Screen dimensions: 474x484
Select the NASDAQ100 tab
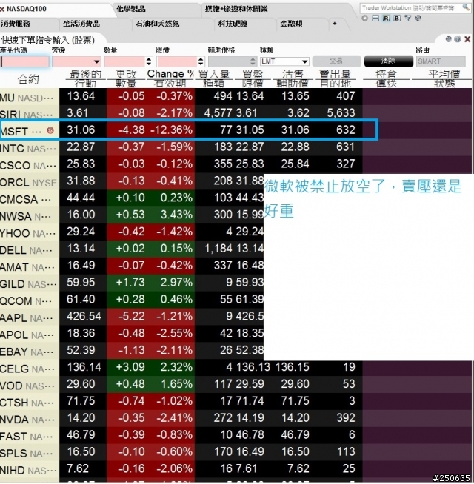[x=27, y=9]
